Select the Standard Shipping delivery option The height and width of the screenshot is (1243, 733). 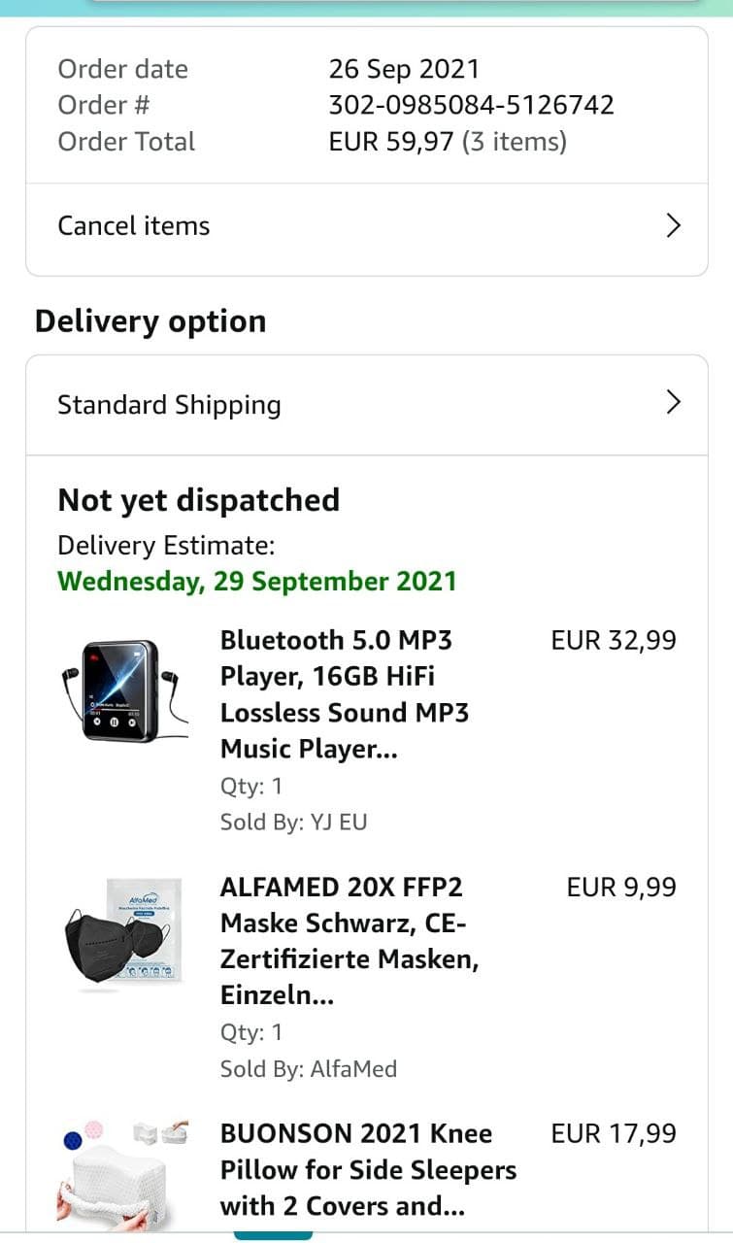(169, 405)
